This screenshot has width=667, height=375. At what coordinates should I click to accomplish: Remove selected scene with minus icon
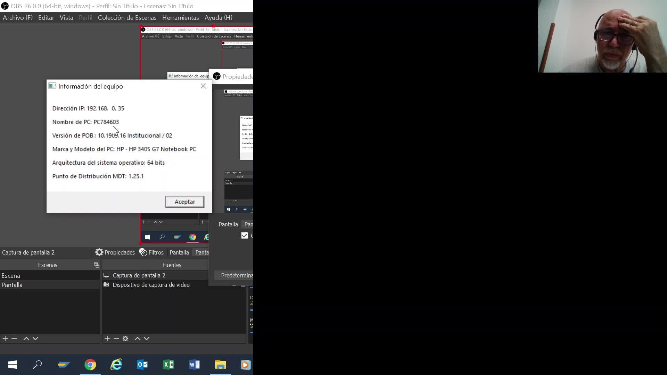coord(14,339)
